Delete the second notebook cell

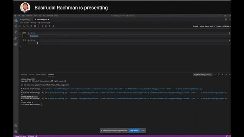[229, 40]
